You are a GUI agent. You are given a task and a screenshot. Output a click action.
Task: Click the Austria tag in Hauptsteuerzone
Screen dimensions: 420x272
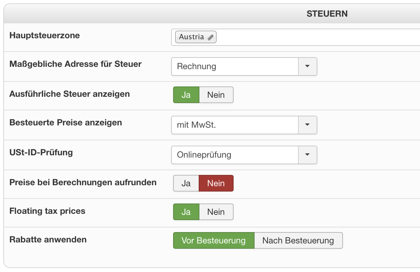tap(191, 37)
